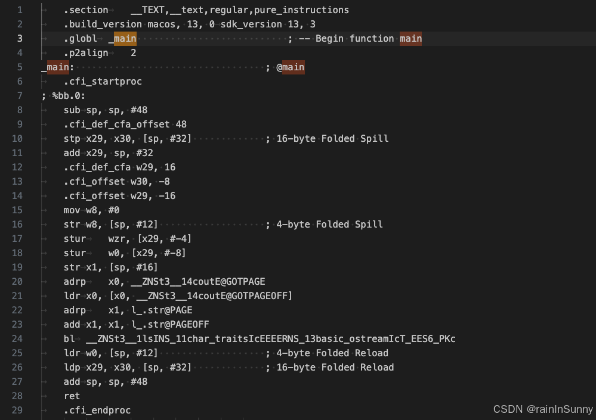Click 'str x1, [sp, #16]' instruction
Image resolution: width=596 pixels, height=420 pixels.
pos(110,267)
